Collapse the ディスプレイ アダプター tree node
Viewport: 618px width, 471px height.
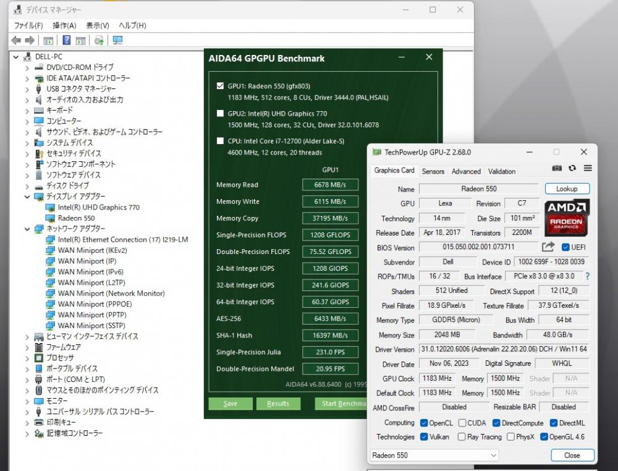pyautogui.click(x=27, y=197)
